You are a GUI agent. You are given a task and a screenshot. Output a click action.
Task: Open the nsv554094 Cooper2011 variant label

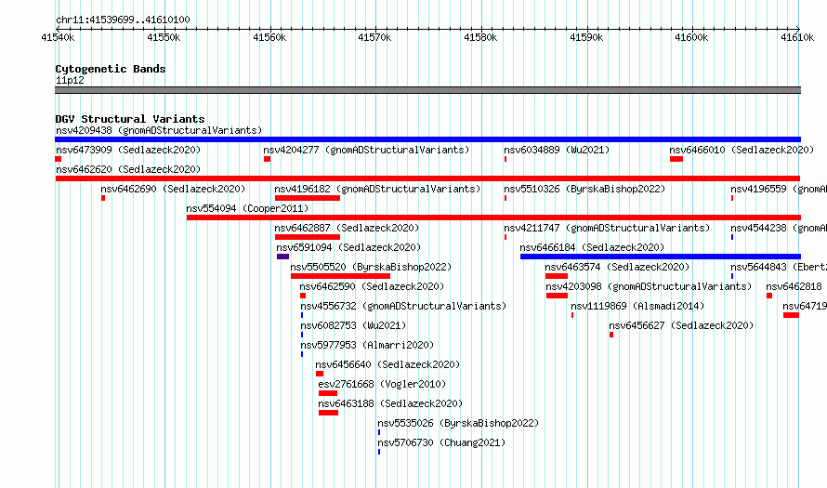click(x=247, y=208)
